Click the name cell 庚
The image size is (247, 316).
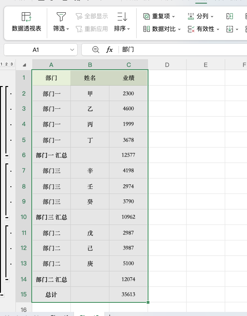[x=90, y=264]
